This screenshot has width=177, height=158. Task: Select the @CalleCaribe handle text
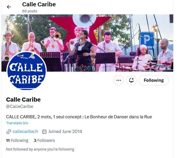20,106
